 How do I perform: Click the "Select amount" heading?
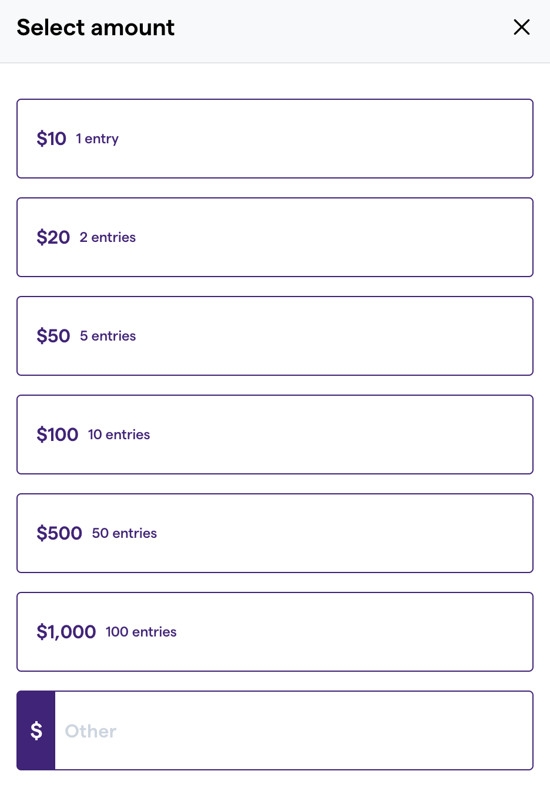tap(96, 28)
